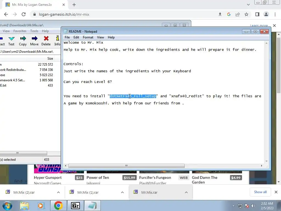Go back in Chrome browser
281x211 pixels.
(6, 14)
